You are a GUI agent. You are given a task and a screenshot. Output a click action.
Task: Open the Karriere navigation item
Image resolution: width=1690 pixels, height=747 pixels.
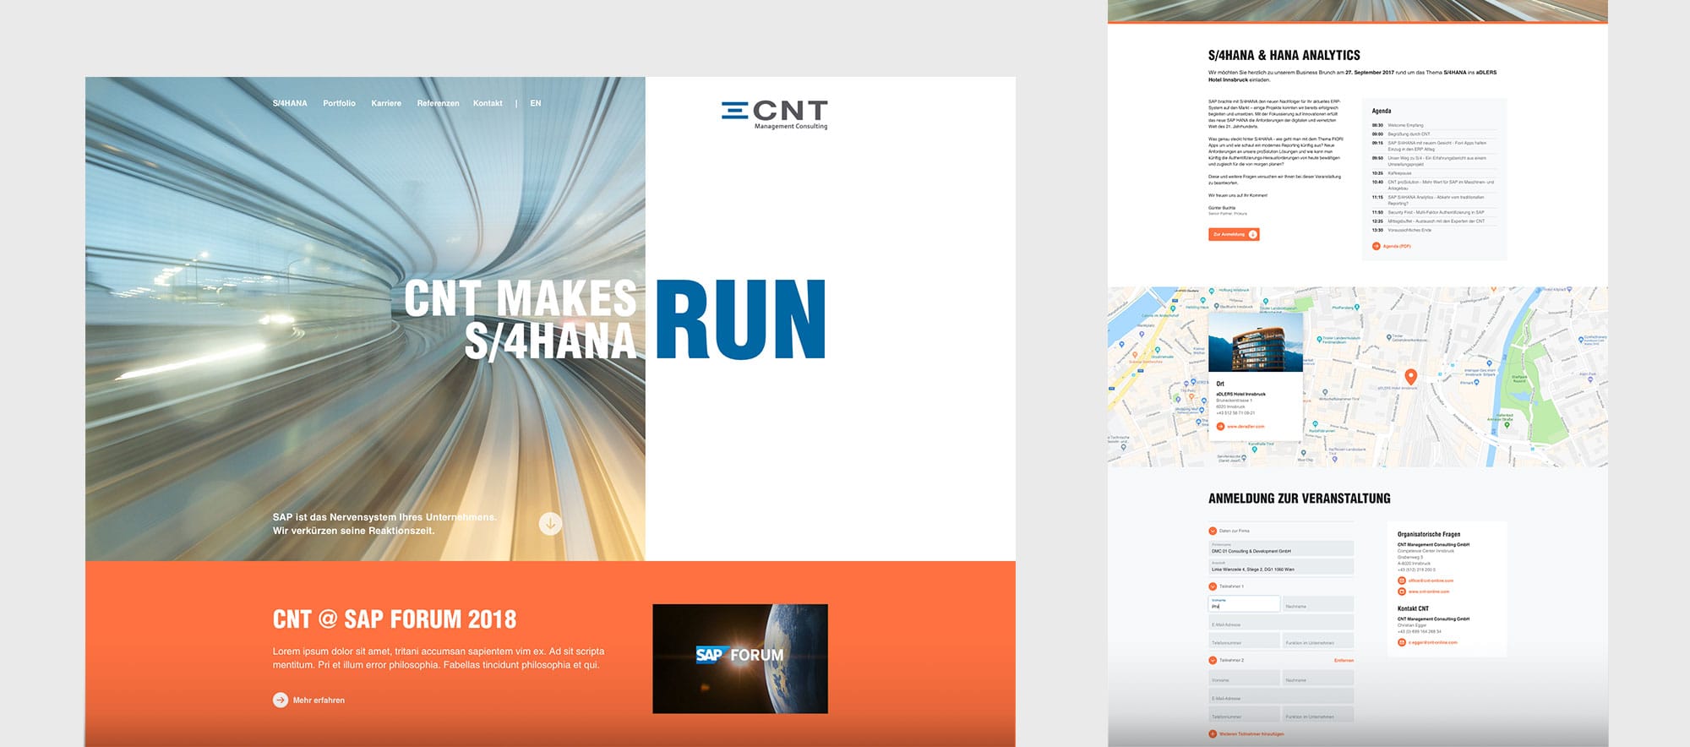[x=386, y=103]
